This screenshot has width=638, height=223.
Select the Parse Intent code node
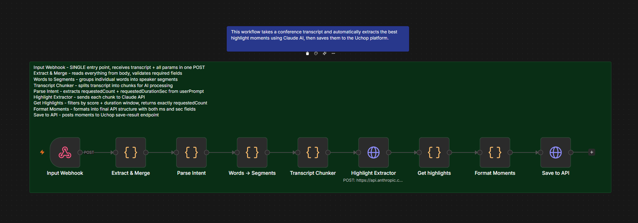[x=191, y=152]
